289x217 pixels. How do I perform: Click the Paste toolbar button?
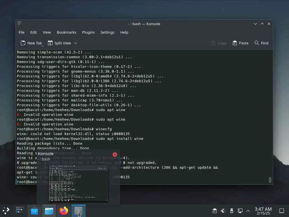click(240, 43)
